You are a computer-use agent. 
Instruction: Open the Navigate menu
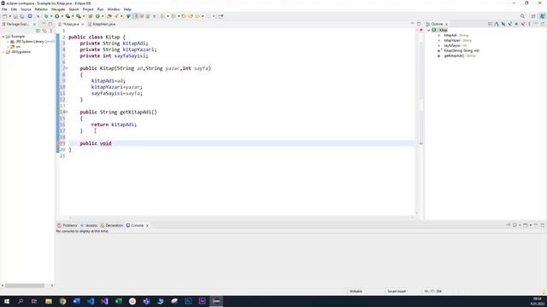pyautogui.click(x=58, y=9)
